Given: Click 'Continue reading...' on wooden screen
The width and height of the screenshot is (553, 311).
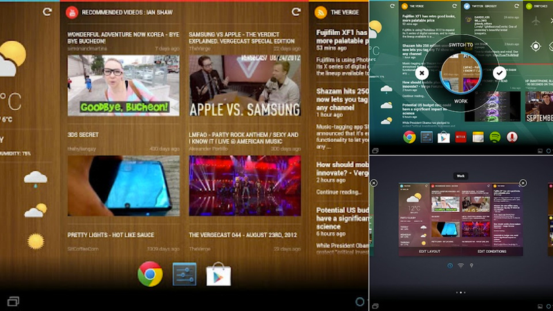Looking at the screenshot, I should point(339,192).
